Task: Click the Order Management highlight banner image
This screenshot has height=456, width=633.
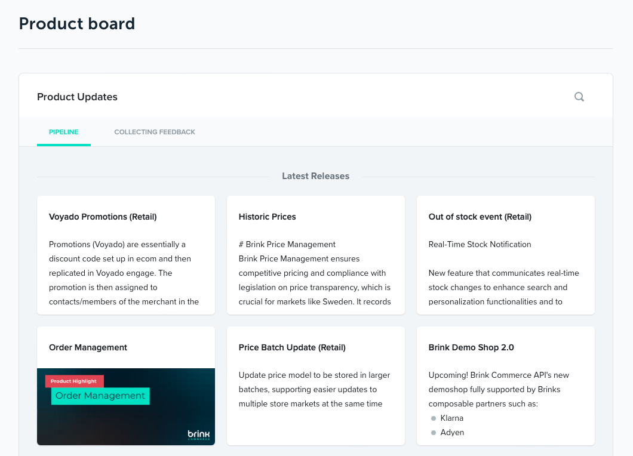Action: tap(126, 407)
